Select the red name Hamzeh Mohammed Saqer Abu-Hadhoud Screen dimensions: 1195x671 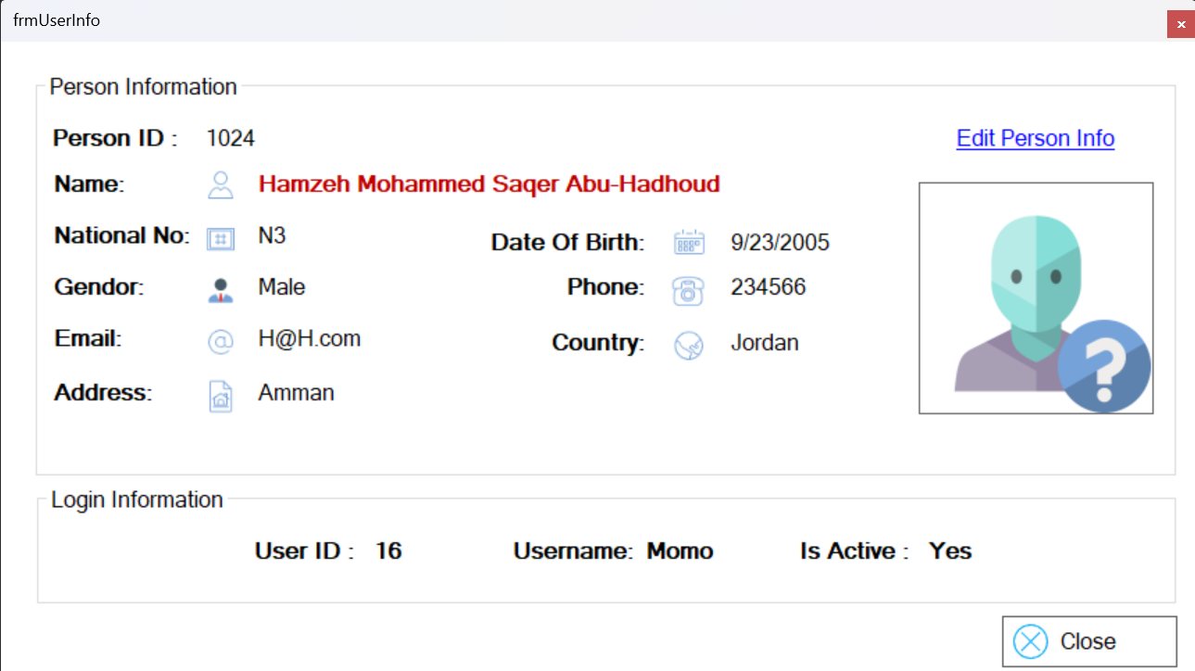click(489, 184)
